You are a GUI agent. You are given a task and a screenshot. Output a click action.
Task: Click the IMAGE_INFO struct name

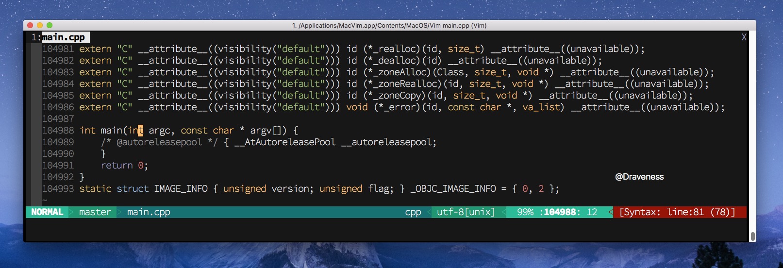tap(181, 189)
